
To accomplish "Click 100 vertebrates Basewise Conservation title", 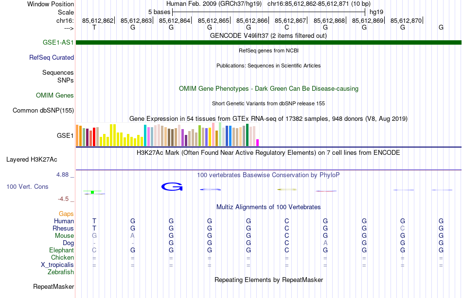I will coord(268,175).
